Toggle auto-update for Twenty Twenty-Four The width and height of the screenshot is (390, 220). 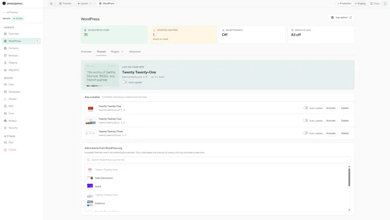(x=305, y=120)
